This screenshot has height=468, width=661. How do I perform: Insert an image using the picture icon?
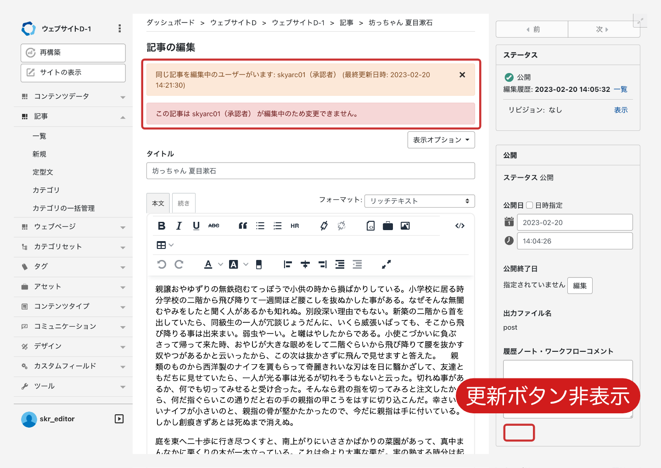click(405, 226)
